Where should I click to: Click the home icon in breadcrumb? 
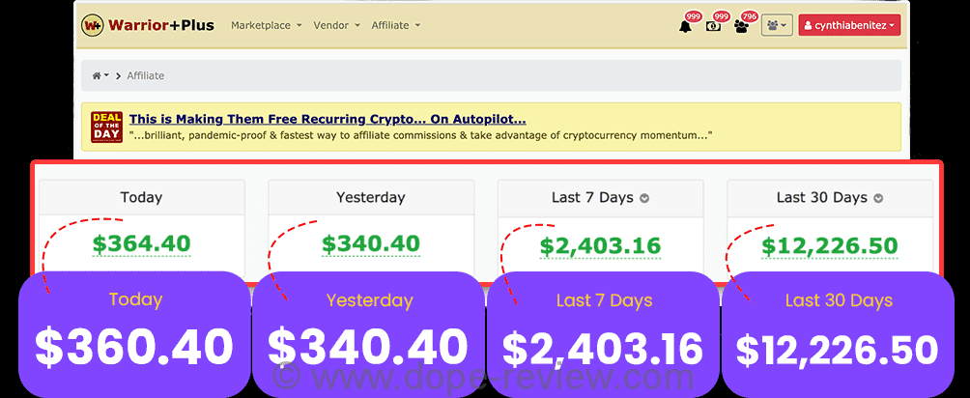pyautogui.click(x=97, y=75)
